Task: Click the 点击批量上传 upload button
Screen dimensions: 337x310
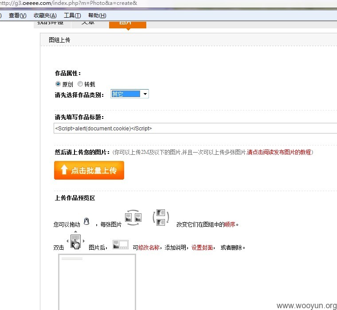Action: pyautogui.click(x=89, y=170)
